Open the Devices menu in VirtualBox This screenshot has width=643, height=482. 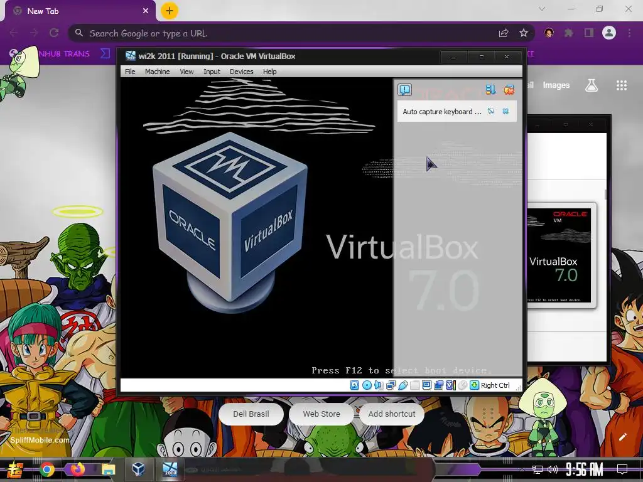pos(241,72)
